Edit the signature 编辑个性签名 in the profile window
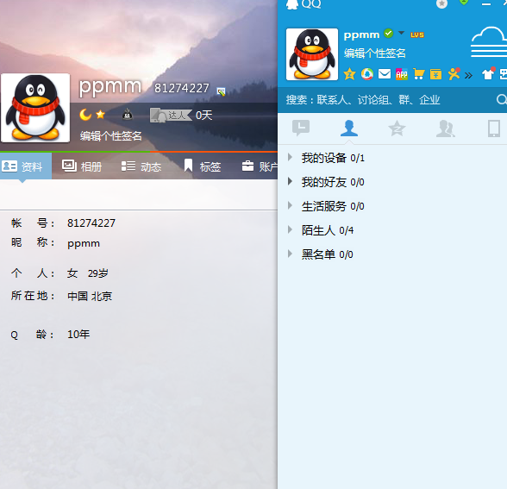507x489 pixels. coord(111,136)
